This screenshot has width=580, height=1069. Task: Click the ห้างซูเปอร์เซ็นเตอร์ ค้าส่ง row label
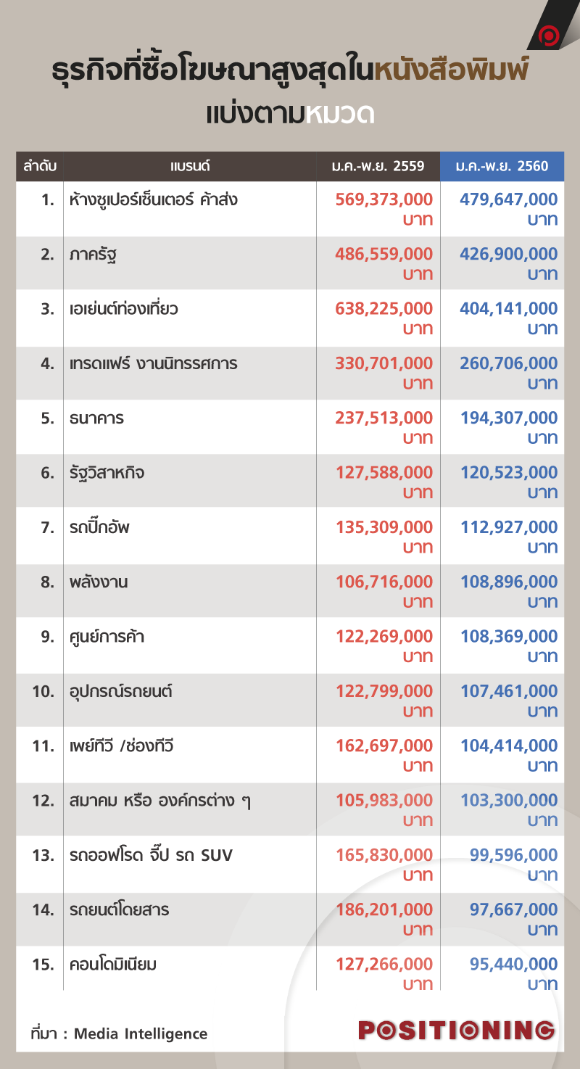[154, 199]
